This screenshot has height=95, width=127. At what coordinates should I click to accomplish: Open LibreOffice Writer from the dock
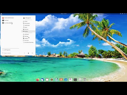56,80
